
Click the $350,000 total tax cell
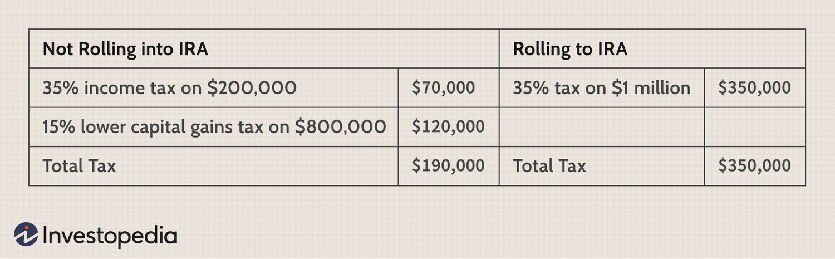755,166
